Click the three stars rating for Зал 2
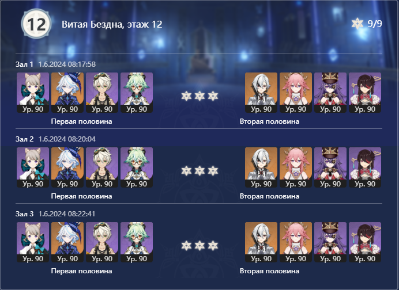399x290 pixels. (x=199, y=171)
